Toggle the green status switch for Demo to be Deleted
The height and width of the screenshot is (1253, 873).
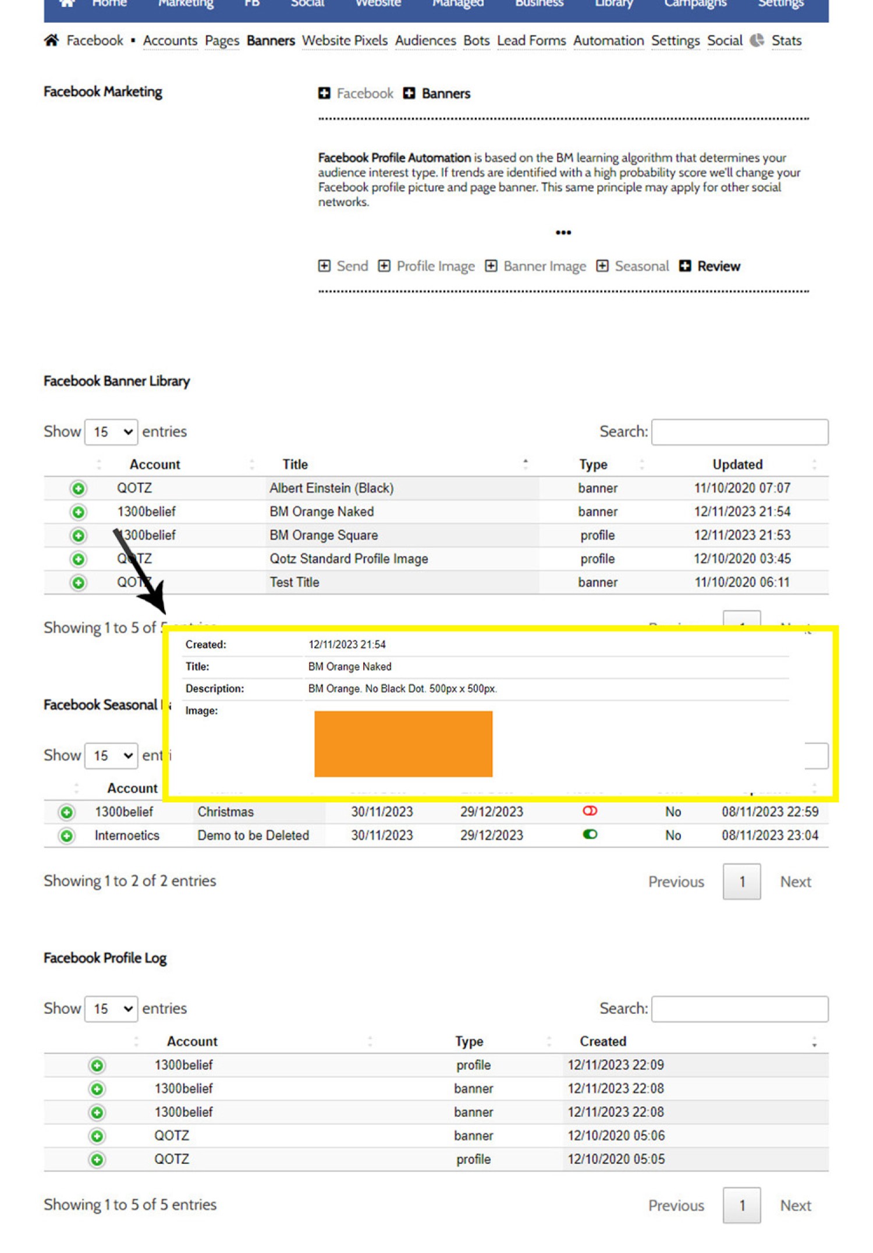tap(590, 834)
